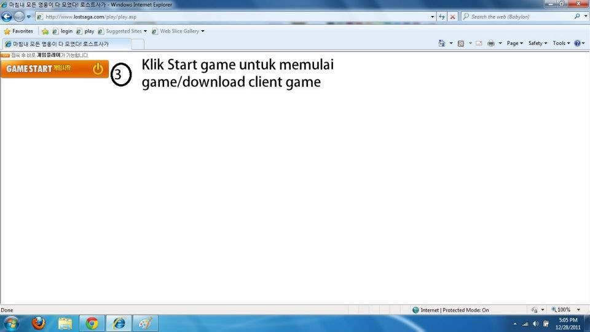This screenshot has height=332, width=590.
Task: Expand the zoom level dropdown arrow
Action: click(579, 310)
